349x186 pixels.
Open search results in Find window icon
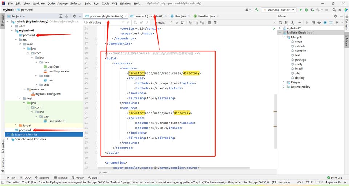183,22
